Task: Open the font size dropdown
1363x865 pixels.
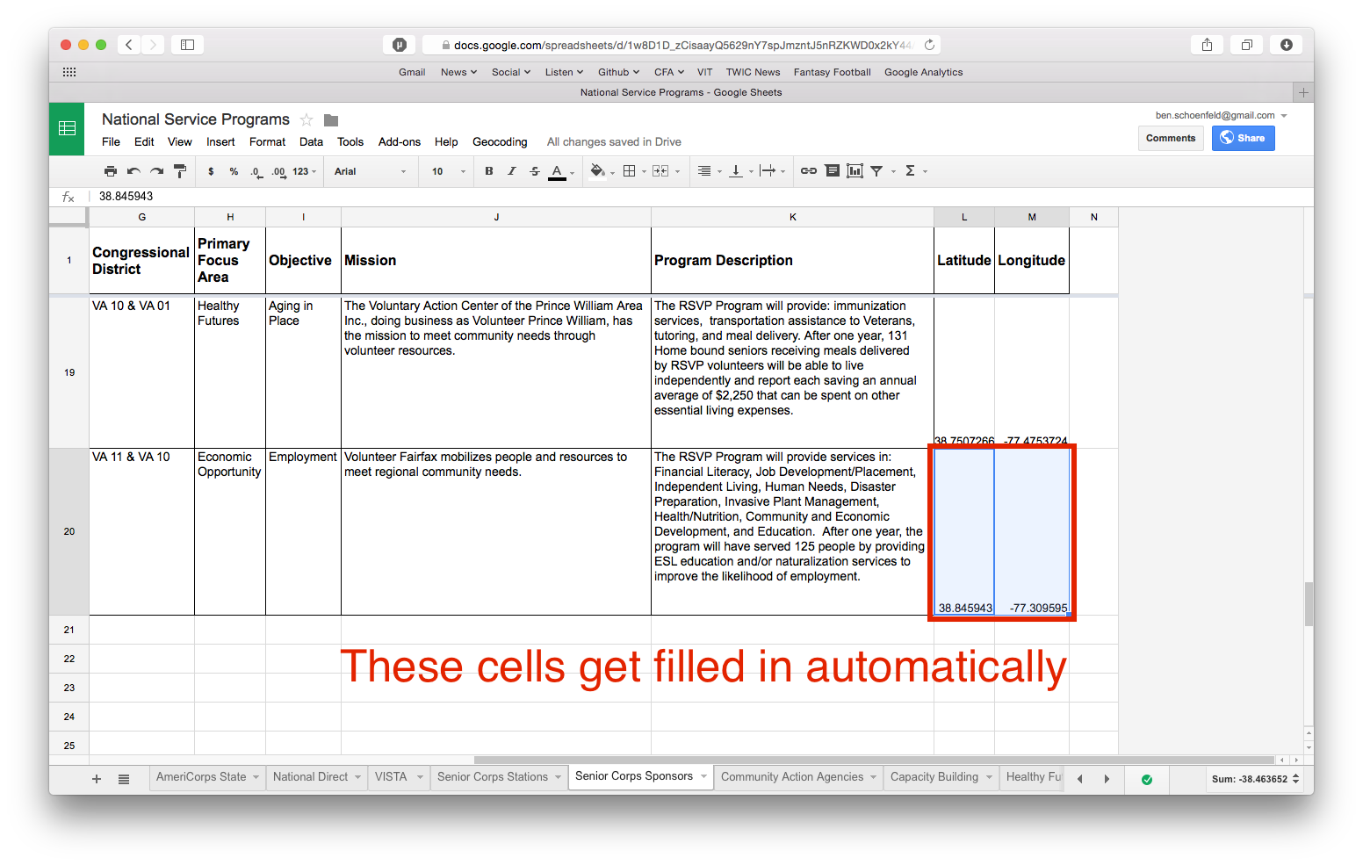Action: (448, 171)
